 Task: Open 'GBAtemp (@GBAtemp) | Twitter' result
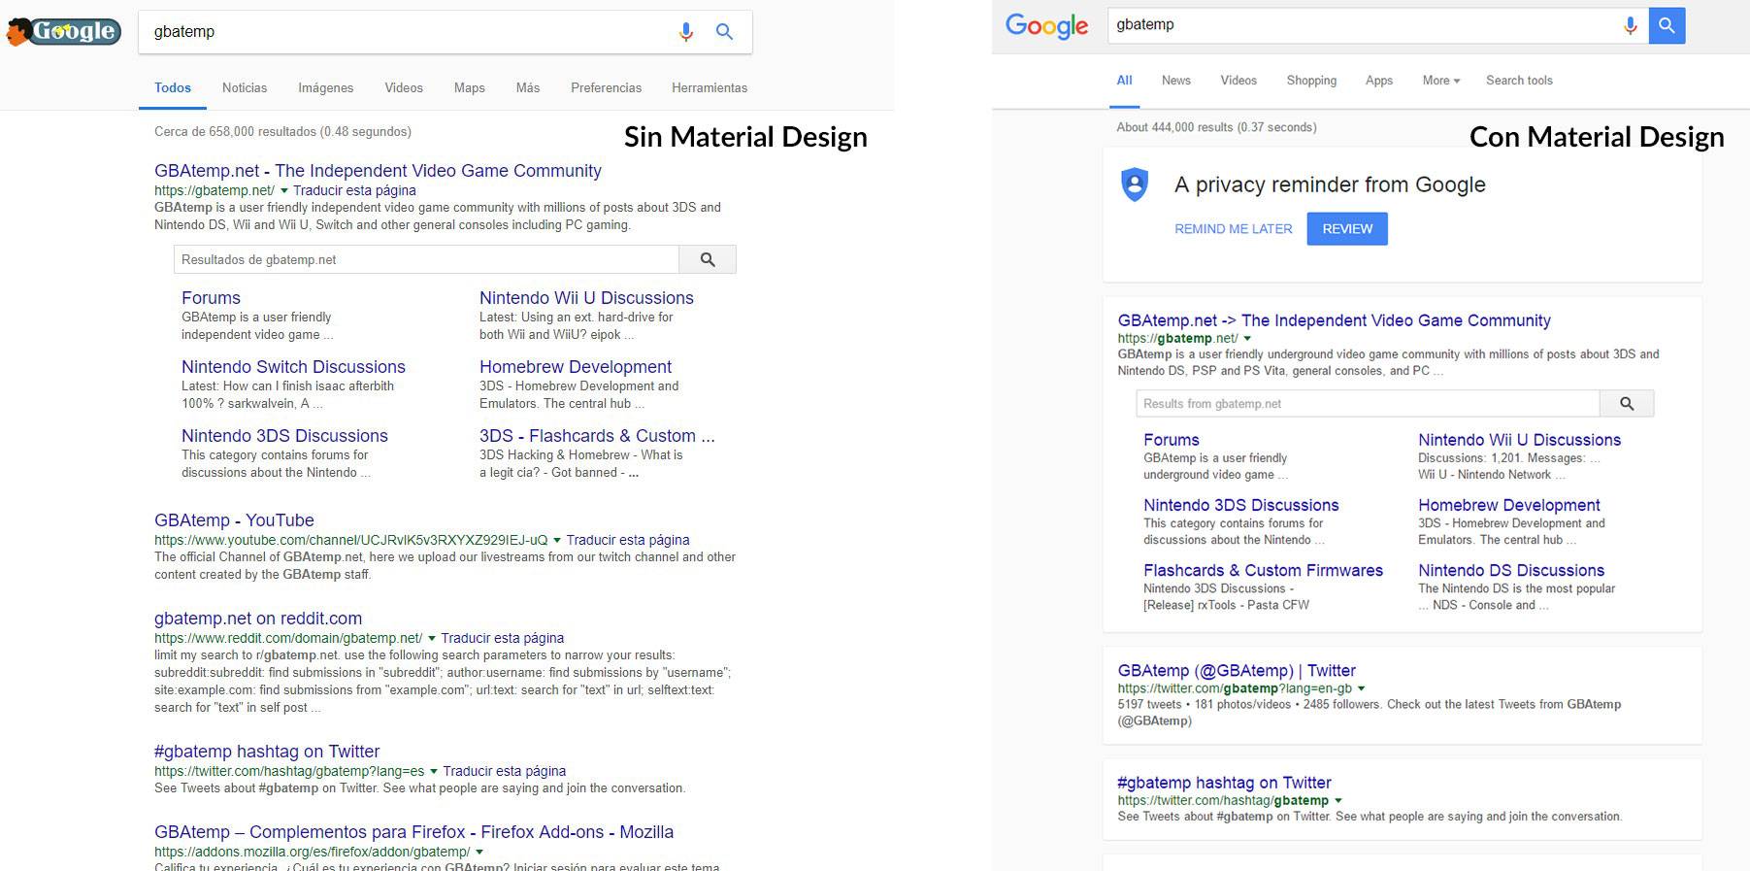point(1237,671)
